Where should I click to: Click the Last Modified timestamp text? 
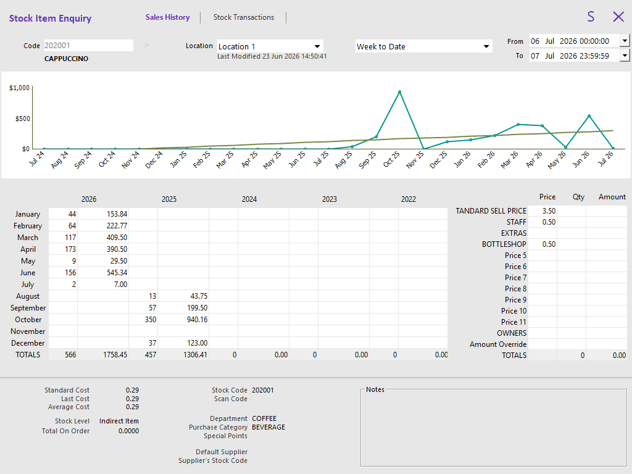point(272,56)
